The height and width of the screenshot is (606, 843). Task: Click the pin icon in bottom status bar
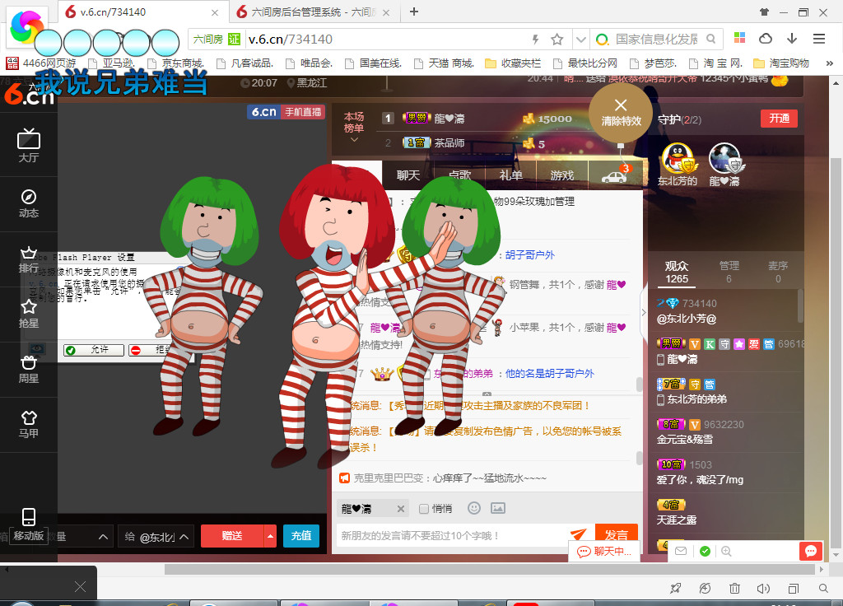pyautogui.click(x=676, y=589)
